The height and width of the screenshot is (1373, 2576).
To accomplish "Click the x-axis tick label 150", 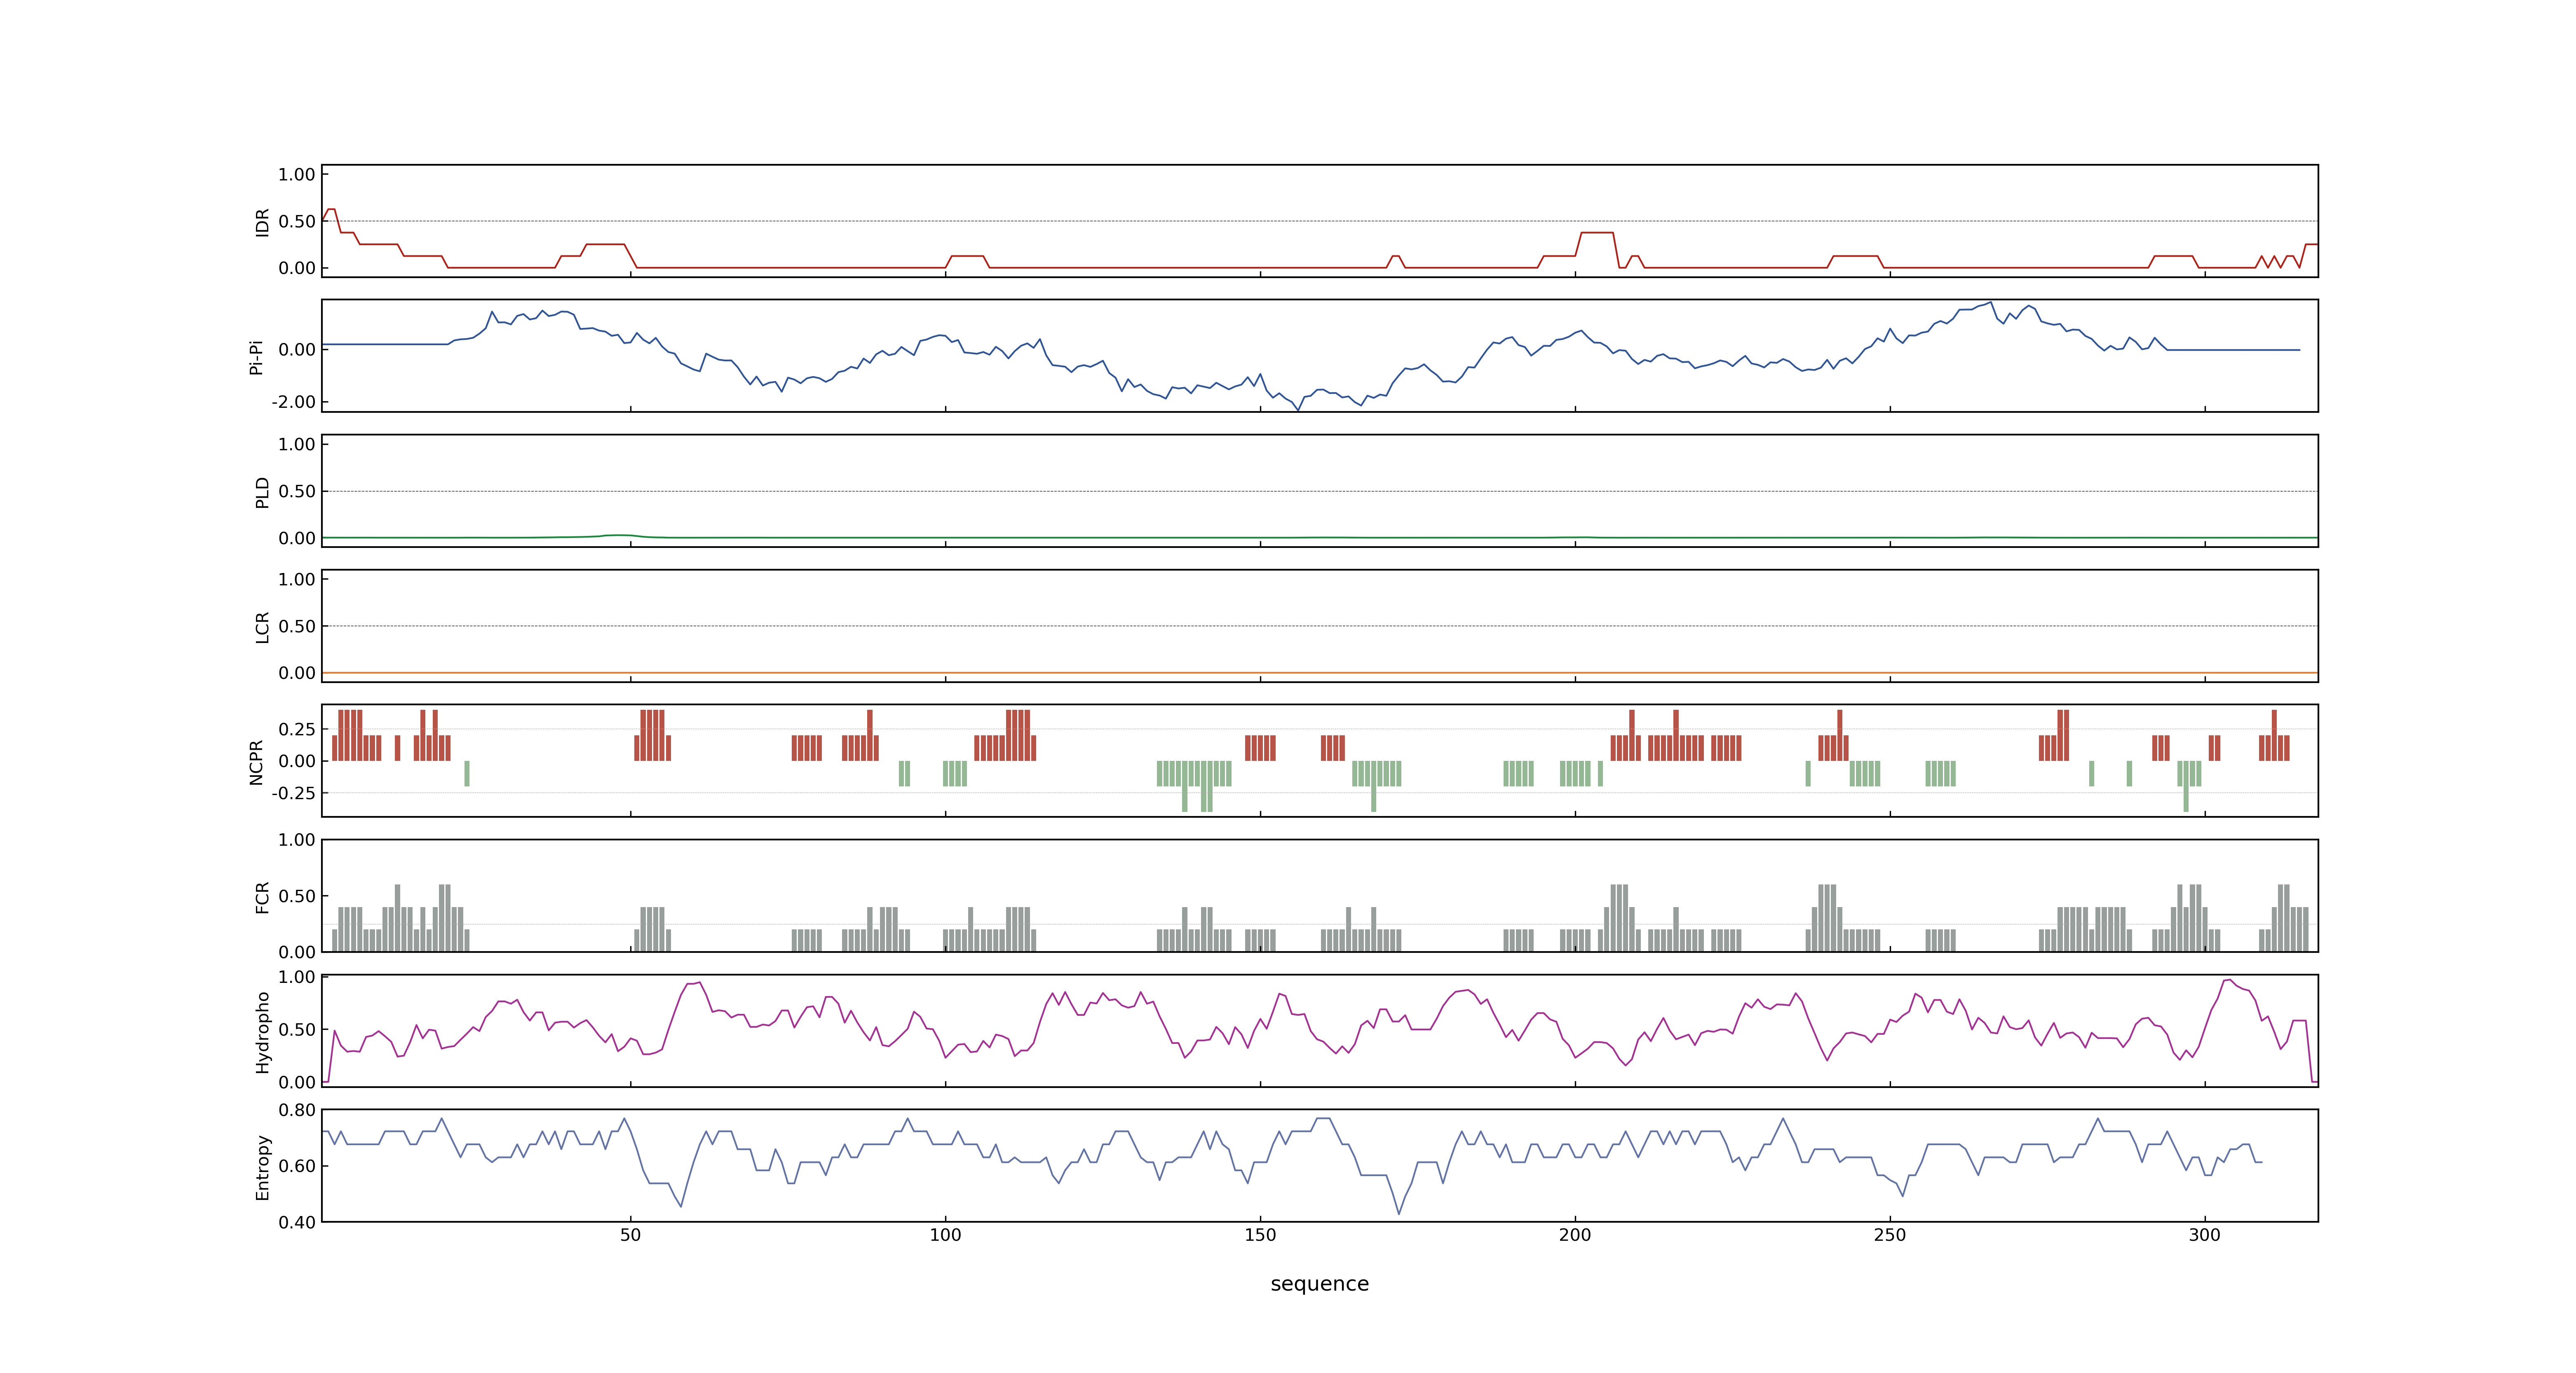I will click(1260, 1235).
